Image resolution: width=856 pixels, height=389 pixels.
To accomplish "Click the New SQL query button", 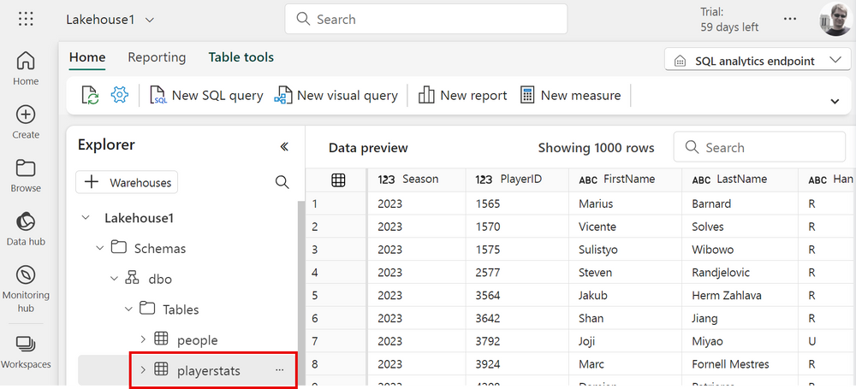I will click(206, 95).
